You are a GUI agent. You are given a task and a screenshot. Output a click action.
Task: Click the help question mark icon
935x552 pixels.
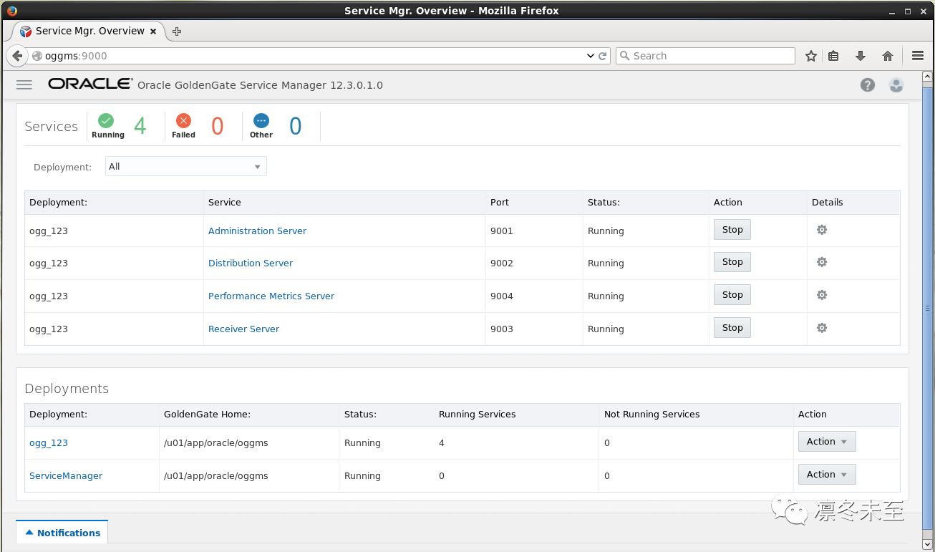tap(868, 84)
